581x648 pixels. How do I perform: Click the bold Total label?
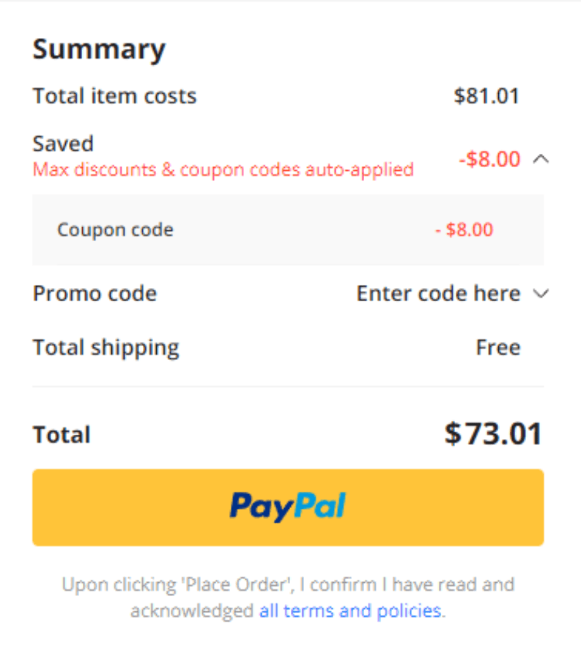point(61,434)
